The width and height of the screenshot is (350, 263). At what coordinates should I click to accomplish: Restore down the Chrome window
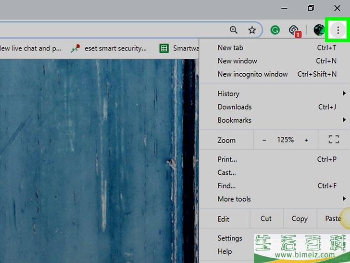(x=311, y=8)
